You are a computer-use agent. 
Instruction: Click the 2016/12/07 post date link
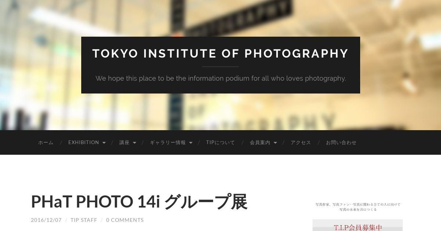[x=46, y=220]
